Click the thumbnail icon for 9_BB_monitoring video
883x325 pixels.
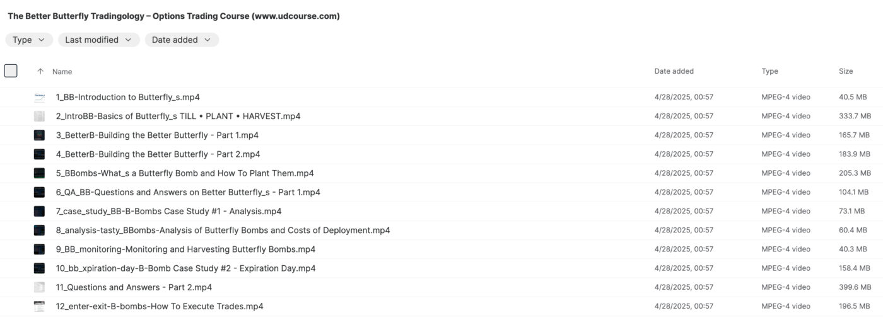coord(40,249)
